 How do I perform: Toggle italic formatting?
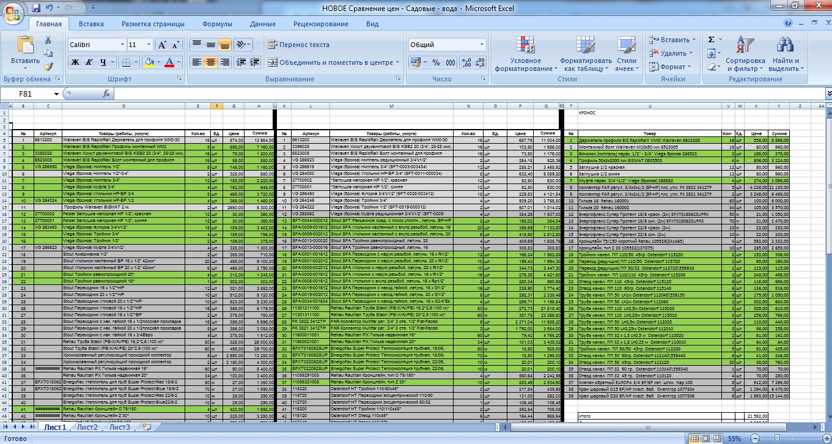(89, 62)
